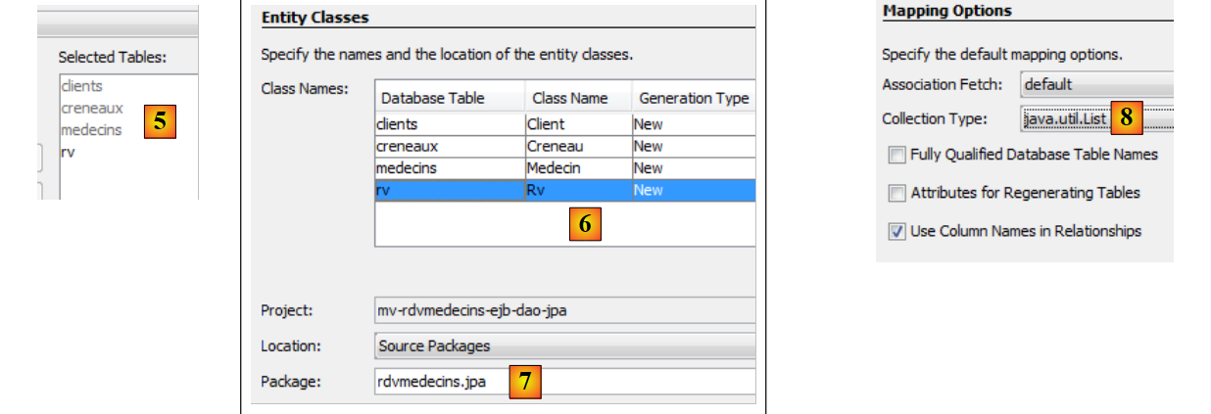Click the Rv class name cell
The image size is (1211, 414).
[577, 190]
